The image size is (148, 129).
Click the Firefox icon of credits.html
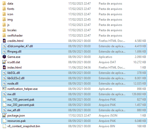(x=4, y=41)
